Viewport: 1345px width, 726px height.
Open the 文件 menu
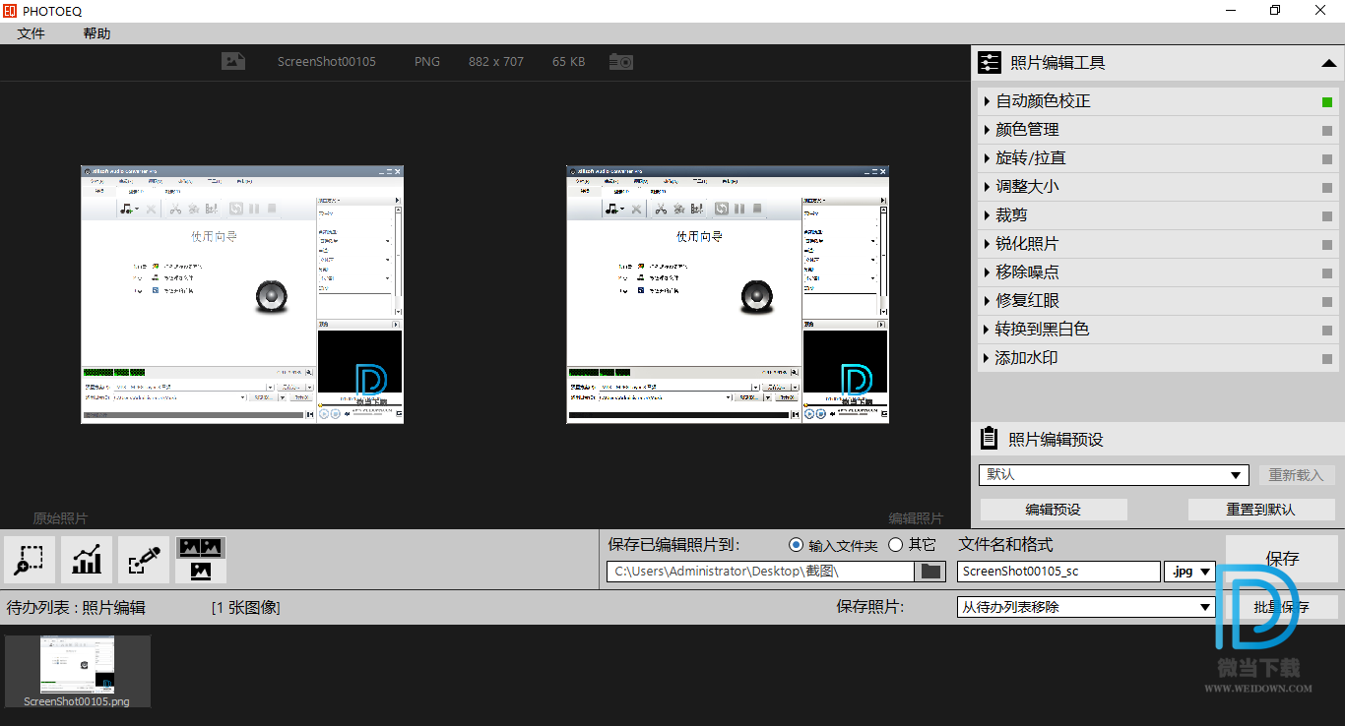coord(32,33)
